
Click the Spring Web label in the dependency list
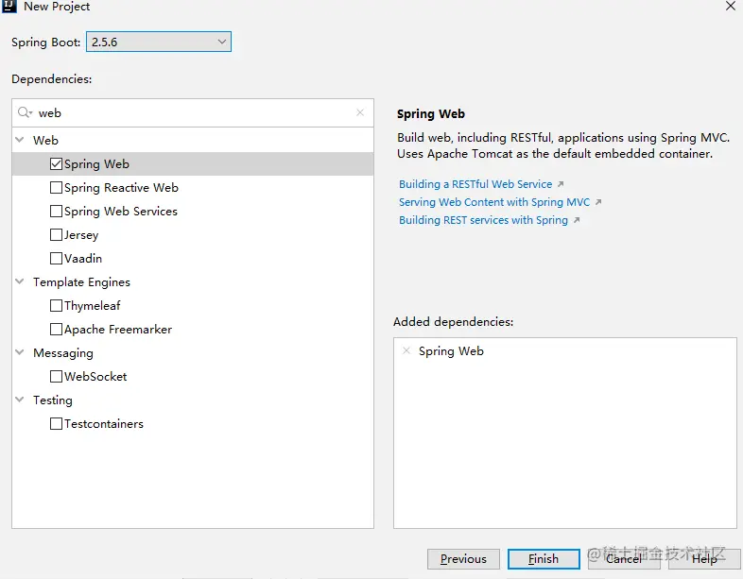(x=96, y=164)
